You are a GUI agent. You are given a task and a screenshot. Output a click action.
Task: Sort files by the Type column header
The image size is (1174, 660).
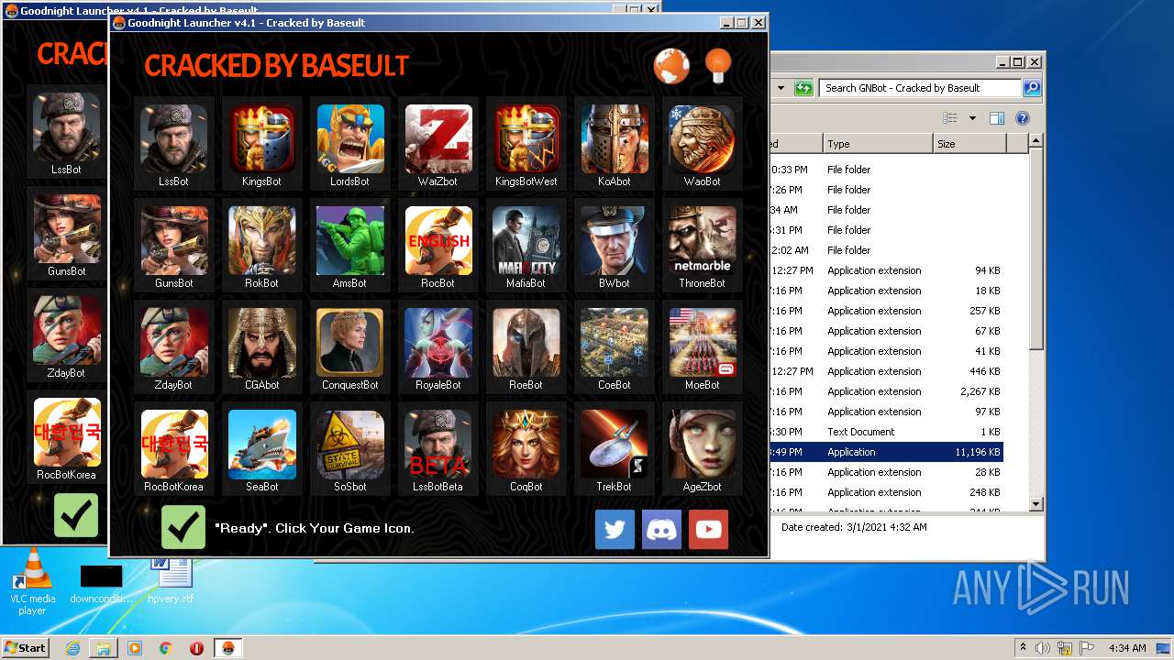pyautogui.click(x=878, y=144)
